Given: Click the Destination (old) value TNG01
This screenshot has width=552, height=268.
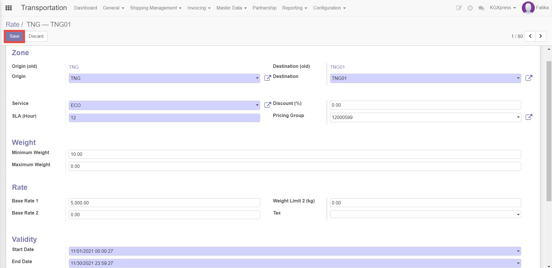Looking at the screenshot, I should tap(337, 67).
